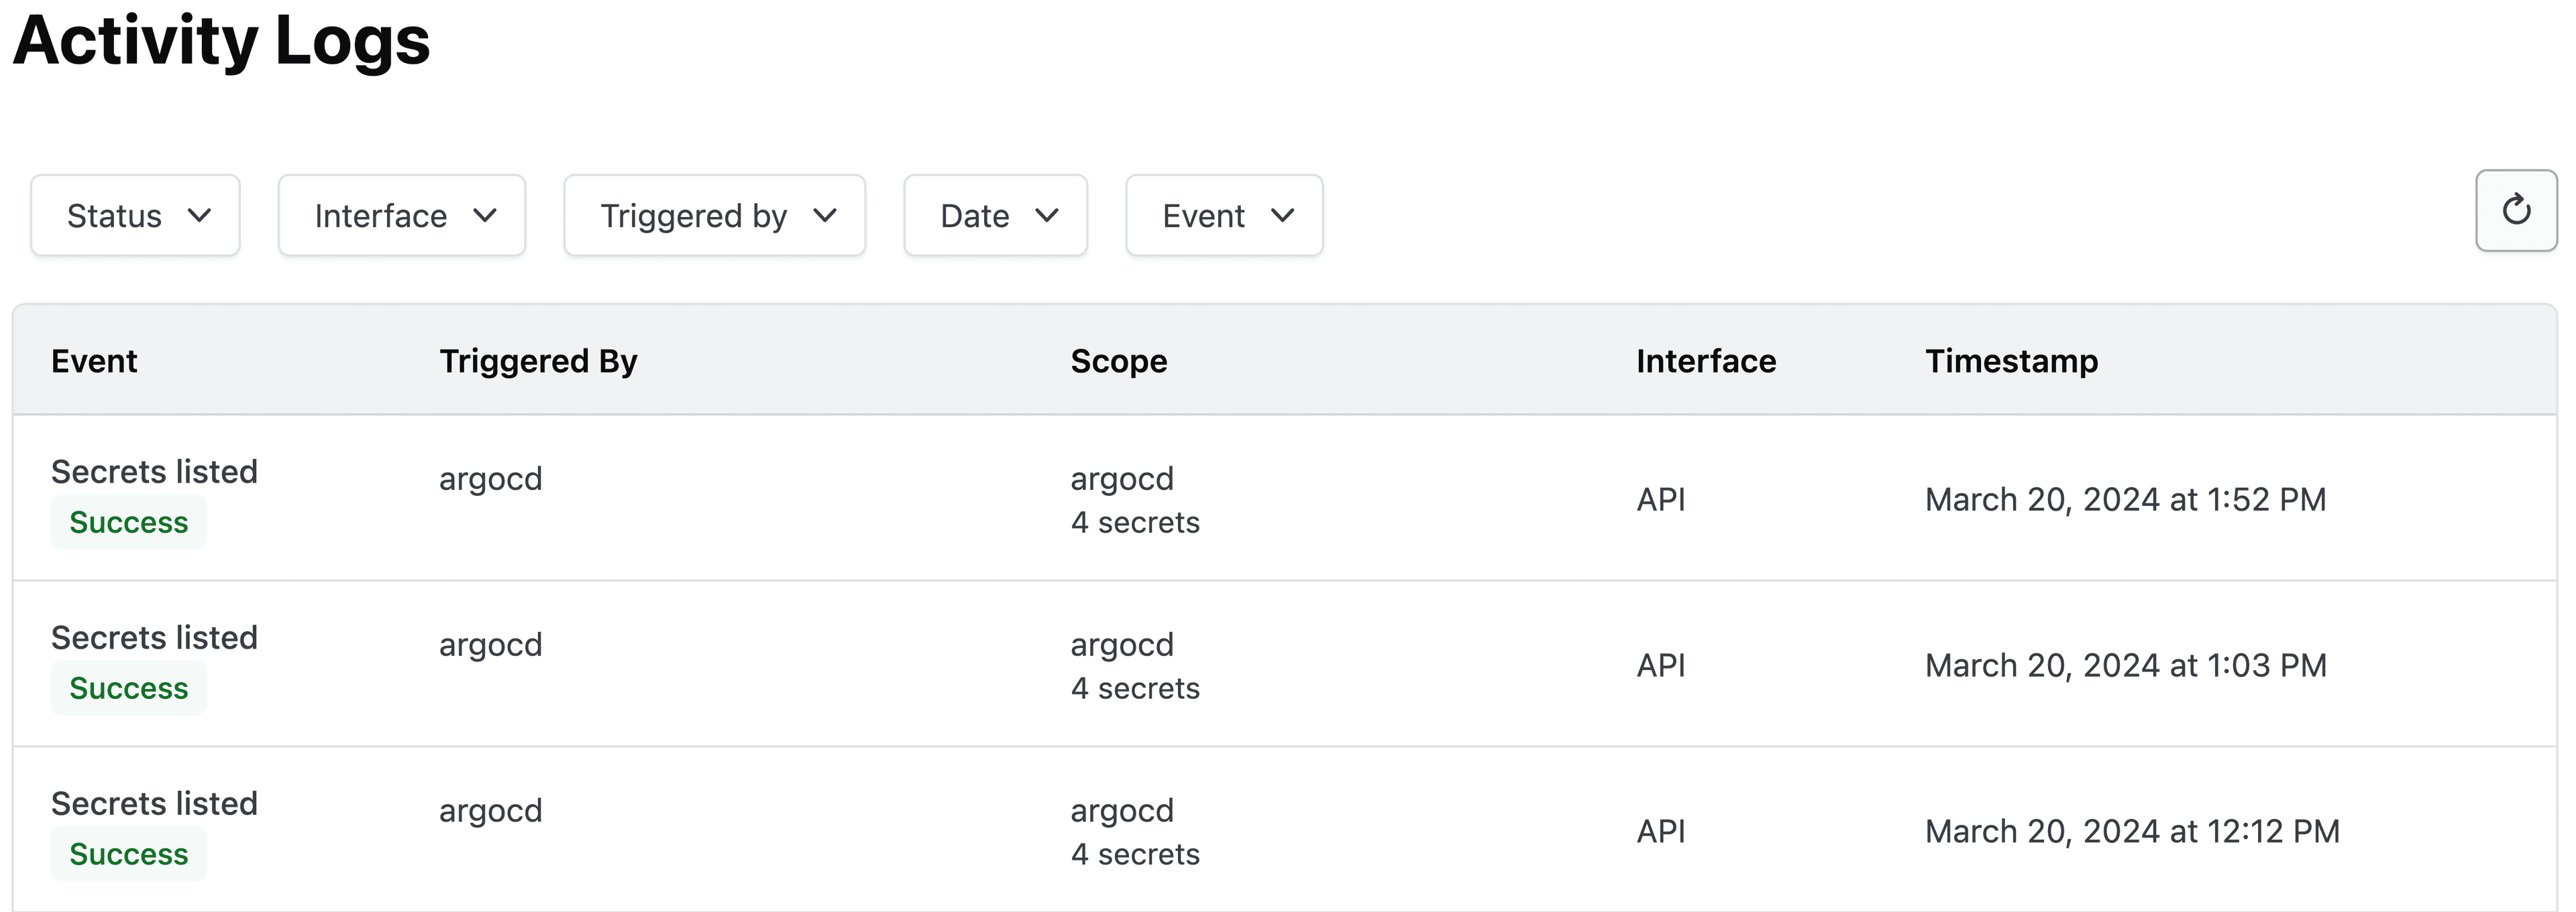Select the 12:12 PM Secrets listed event
This screenshot has height=912, width=2576.
pyautogui.click(x=154, y=803)
